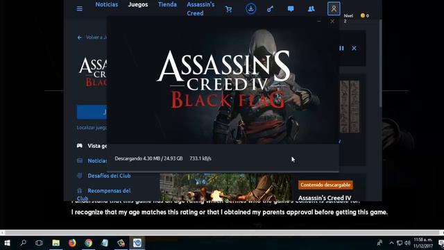Cancel the download with the X
This screenshot has width=444, height=250.
pos(354,49)
